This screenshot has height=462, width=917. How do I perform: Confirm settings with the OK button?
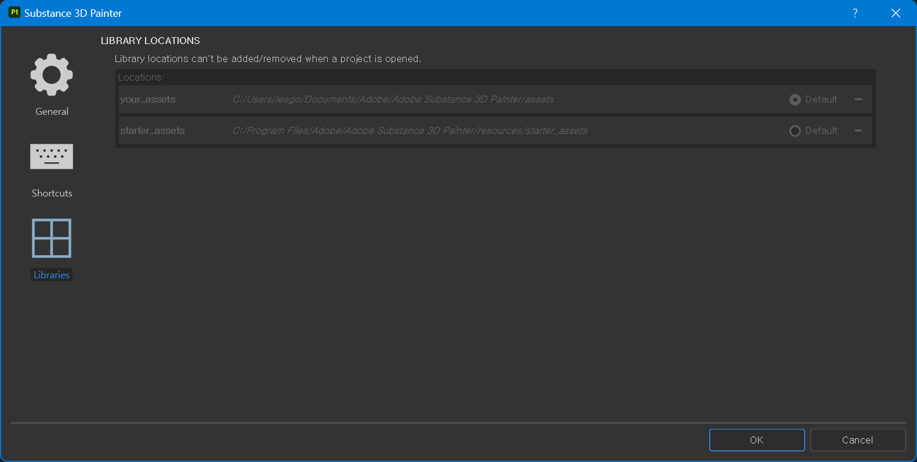[757, 440]
